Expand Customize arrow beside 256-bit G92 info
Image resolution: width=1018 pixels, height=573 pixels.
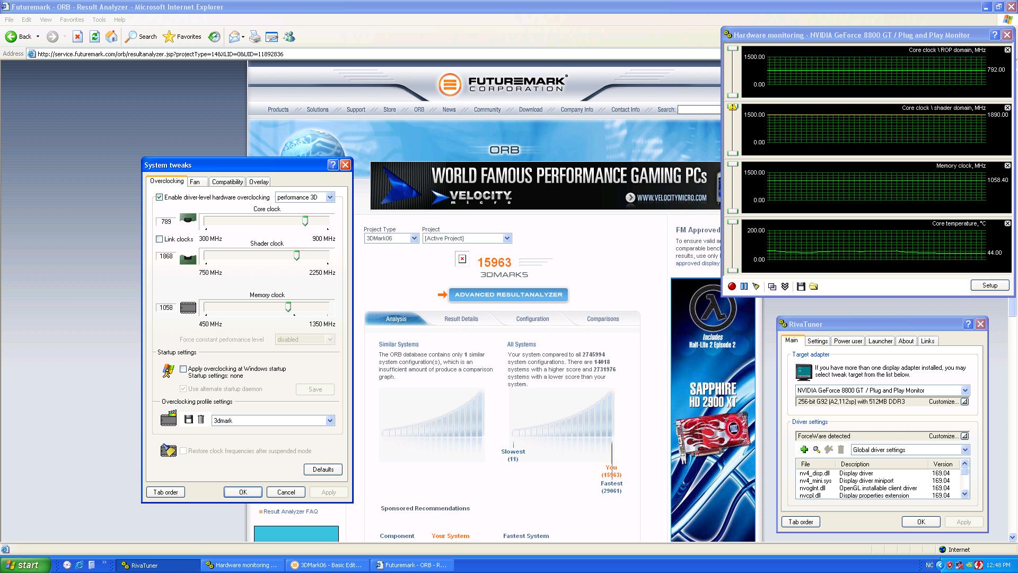click(x=964, y=402)
